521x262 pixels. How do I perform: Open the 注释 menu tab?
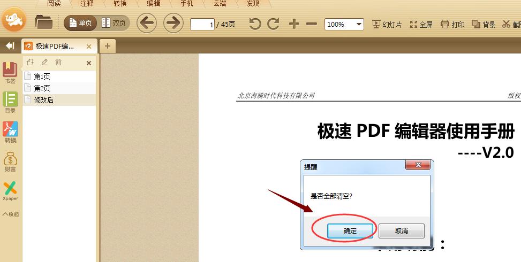click(87, 4)
